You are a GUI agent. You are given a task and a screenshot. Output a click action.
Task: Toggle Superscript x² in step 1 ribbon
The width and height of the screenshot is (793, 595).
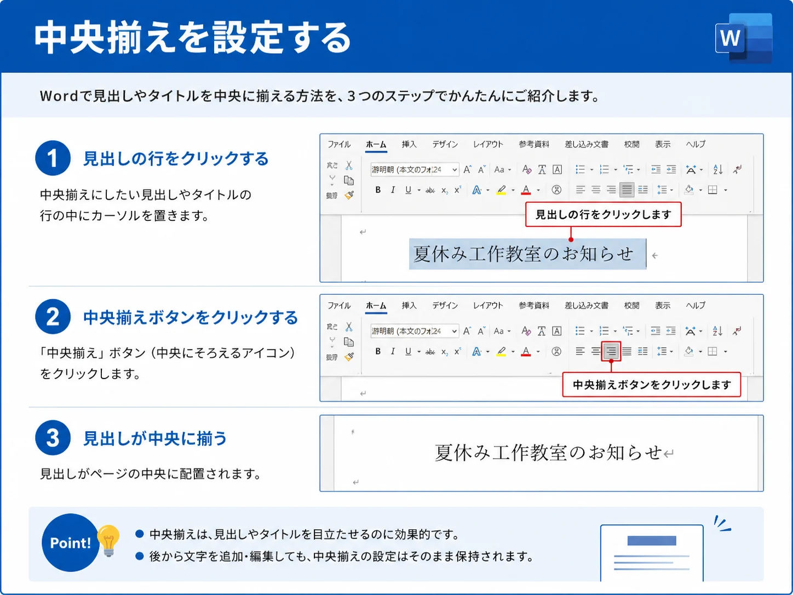458,190
